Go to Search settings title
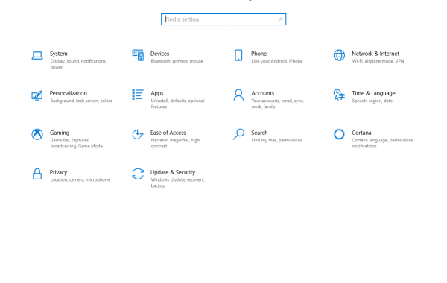This screenshot has height=283, width=447. (259, 133)
